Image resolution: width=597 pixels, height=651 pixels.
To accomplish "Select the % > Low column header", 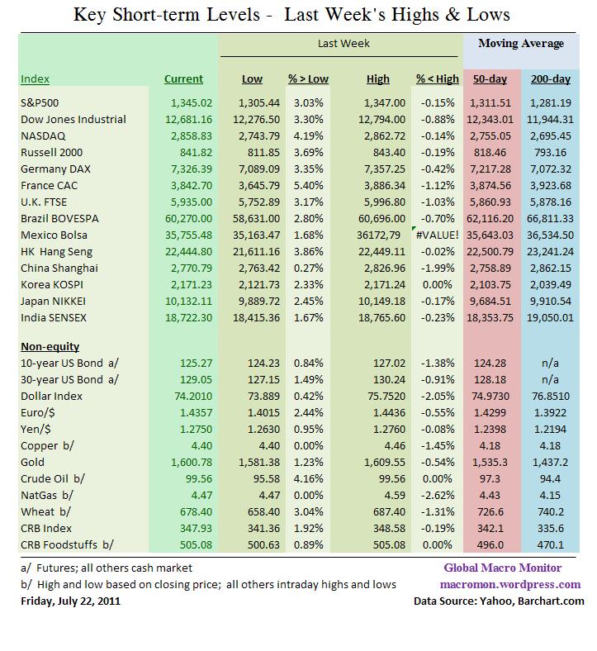I will [x=307, y=79].
